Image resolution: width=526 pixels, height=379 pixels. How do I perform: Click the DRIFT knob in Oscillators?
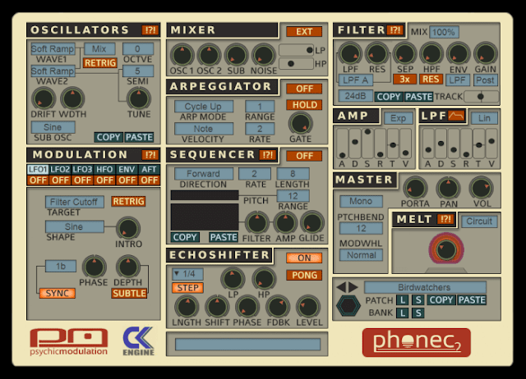coord(44,98)
